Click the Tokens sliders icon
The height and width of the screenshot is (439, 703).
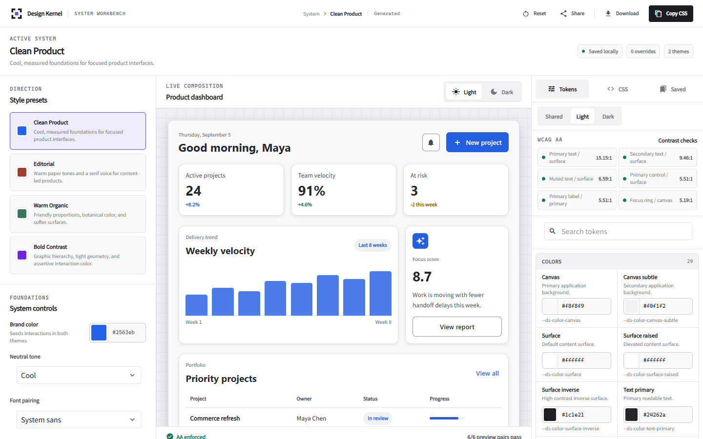point(552,89)
